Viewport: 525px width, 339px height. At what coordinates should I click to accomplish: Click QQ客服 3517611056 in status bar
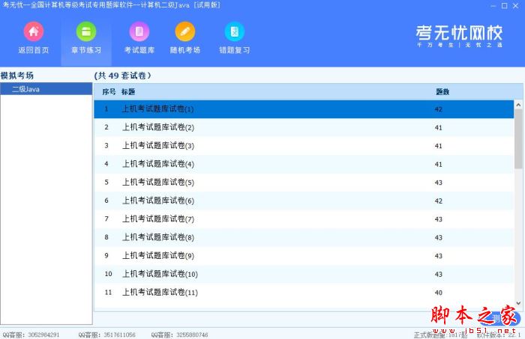[x=106, y=335]
